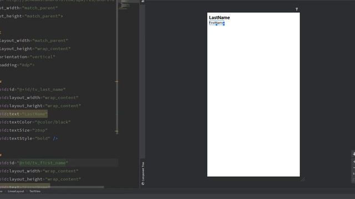The width and height of the screenshot is (355, 199).
Task: Click the tv_last_name id attribute line
Action: (x=33, y=90)
